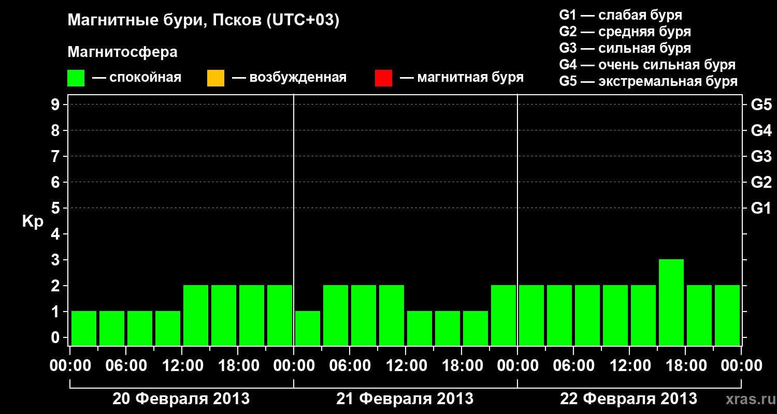The width and height of the screenshot is (777, 414).
Task: Click the last bar of 21 February
Action: 503,315
